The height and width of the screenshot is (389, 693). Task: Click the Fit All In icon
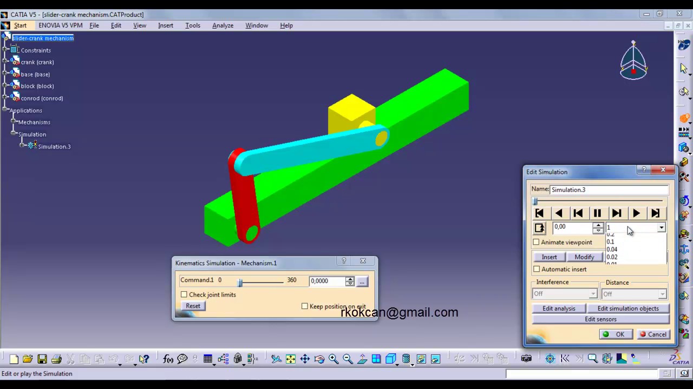point(291,359)
